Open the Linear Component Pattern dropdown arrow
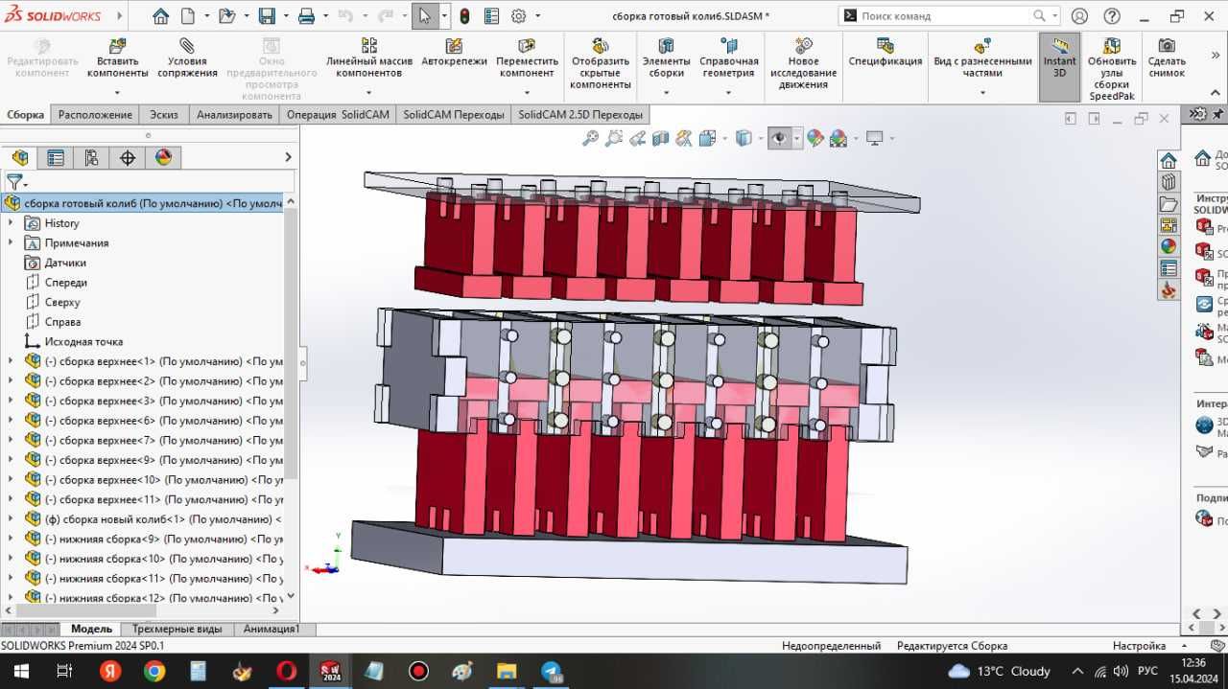 (368, 93)
